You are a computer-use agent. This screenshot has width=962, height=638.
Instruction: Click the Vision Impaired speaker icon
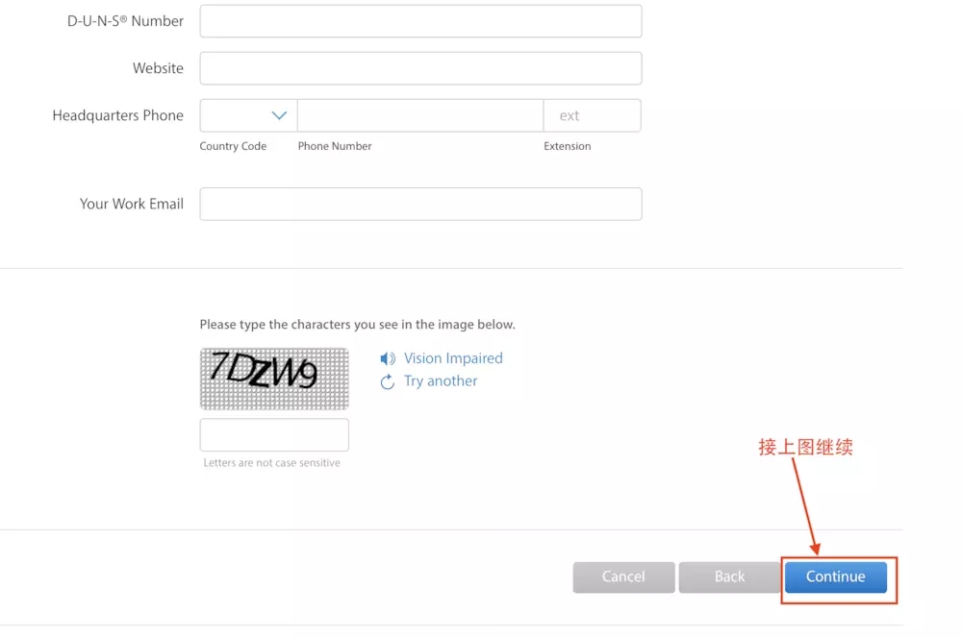click(388, 358)
